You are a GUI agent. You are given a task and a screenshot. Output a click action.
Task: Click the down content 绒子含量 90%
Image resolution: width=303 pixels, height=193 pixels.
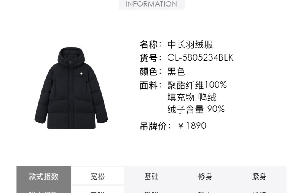pyautogui.click(x=196, y=109)
